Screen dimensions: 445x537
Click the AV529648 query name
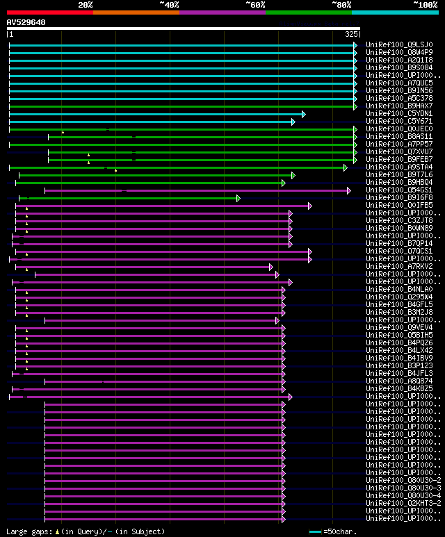point(26,22)
